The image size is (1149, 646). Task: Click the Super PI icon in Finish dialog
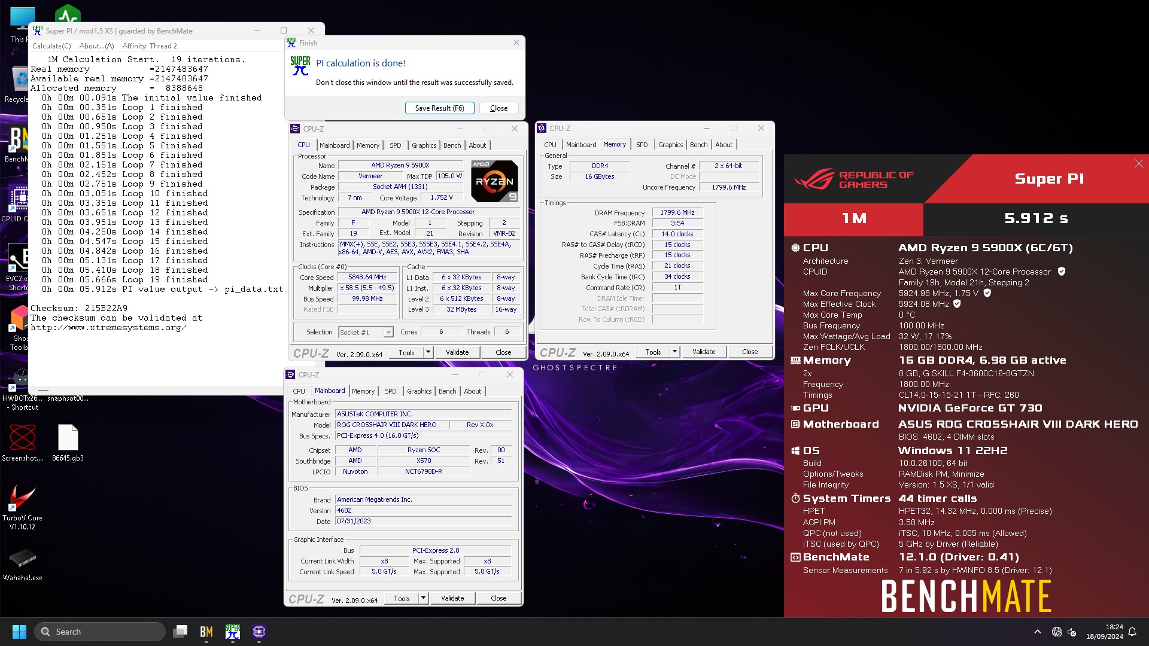point(300,66)
